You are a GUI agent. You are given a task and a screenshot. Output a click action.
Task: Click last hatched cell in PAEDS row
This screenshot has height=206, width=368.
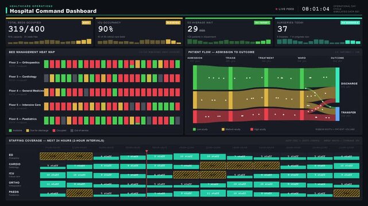(x=347, y=193)
